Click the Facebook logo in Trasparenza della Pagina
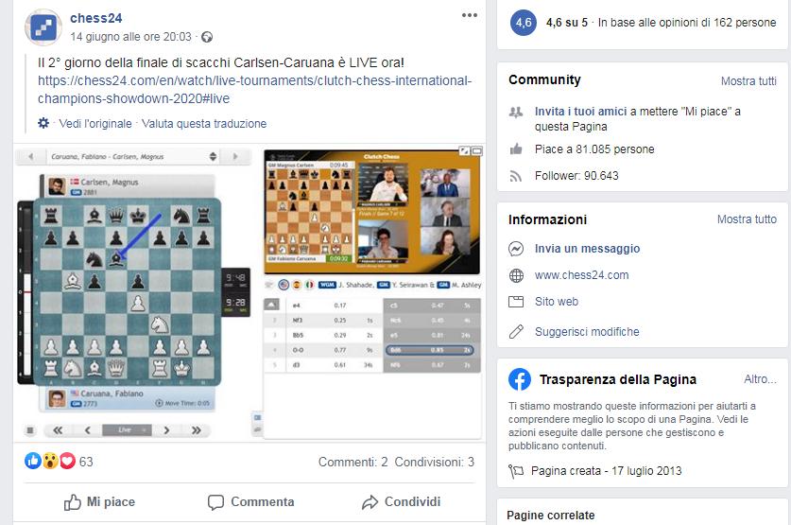The width and height of the screenshot is (791, 525). (x=520, y=379)
